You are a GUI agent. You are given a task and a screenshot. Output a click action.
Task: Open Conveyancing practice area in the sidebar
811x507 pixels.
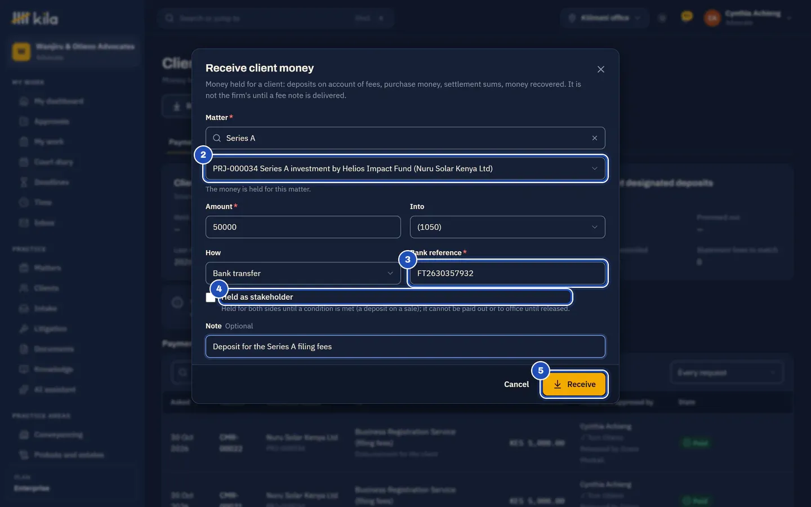(x=59, y=435)
